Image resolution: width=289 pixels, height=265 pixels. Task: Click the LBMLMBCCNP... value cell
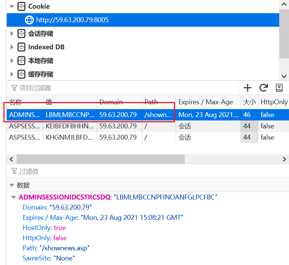tap(70, 115)
